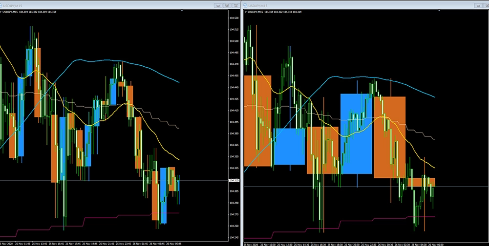Image resolution: width=489 pixels, height=246 pixels.
Task: Click the 104.260 price axis label
Action: click(234, 226)
